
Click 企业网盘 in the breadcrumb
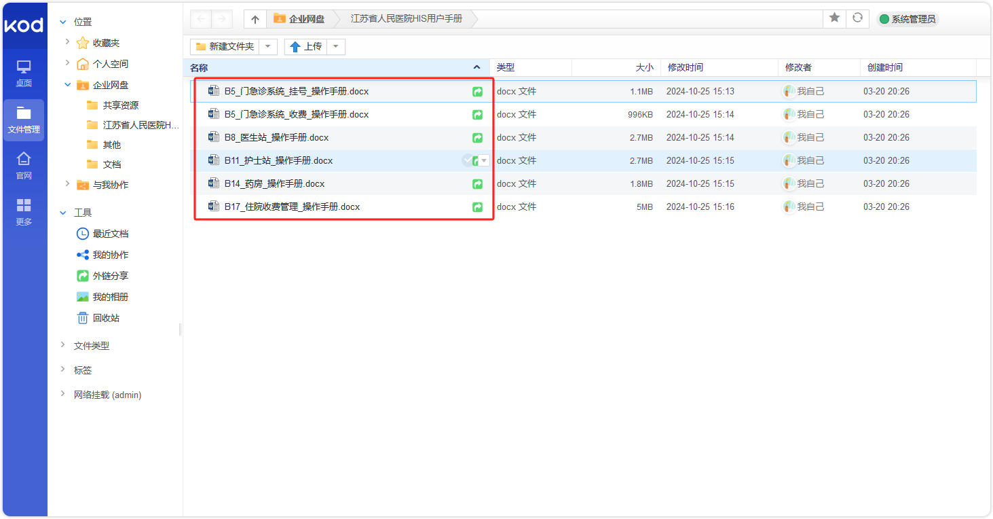click(x=299, y=19)
